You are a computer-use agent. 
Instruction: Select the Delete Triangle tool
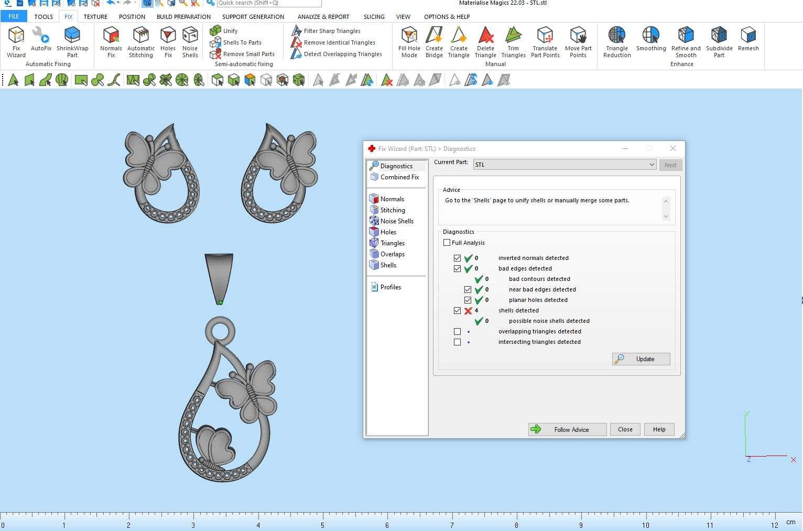(x=485, y=42)
